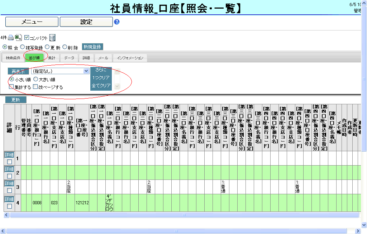This screenshot has height=234, width=367.
Task: Toggle the コンパクト checkbox
Action: click(27, 38)
